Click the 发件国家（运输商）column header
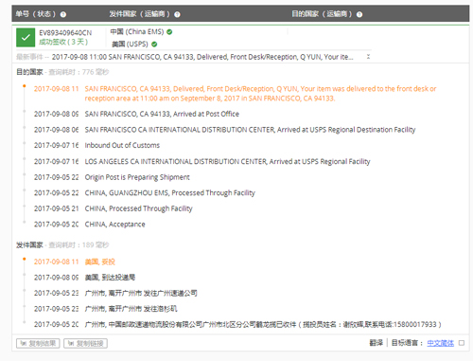Screen dimensions: 473x361 click(x=140, y=14)
